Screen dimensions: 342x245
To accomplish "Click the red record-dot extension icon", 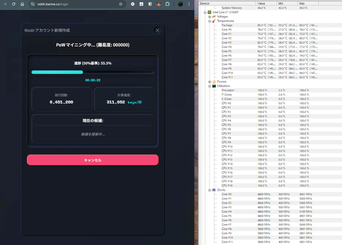I will [133, 4].
